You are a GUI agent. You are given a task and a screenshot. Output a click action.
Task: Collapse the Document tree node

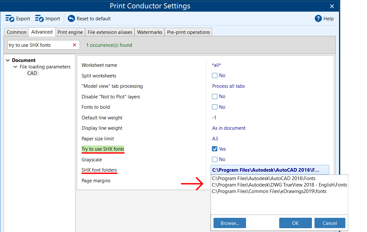pos(8,60)
